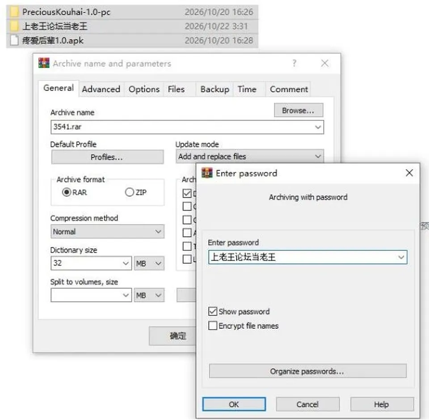
Task: Click the question mark help icon in archive dialog
Action: tap(294, 63)
